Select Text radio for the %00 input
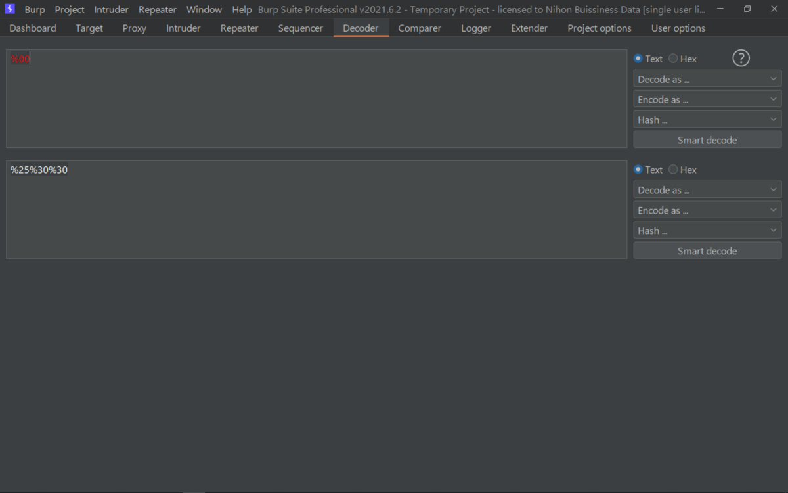788x493 pixels. point(648,59)
